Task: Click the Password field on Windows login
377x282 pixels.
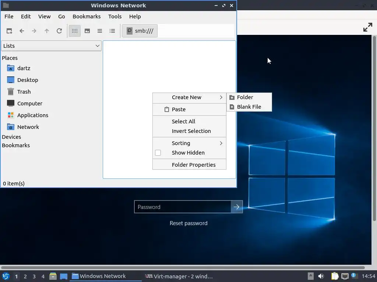Action: (183, 207)
